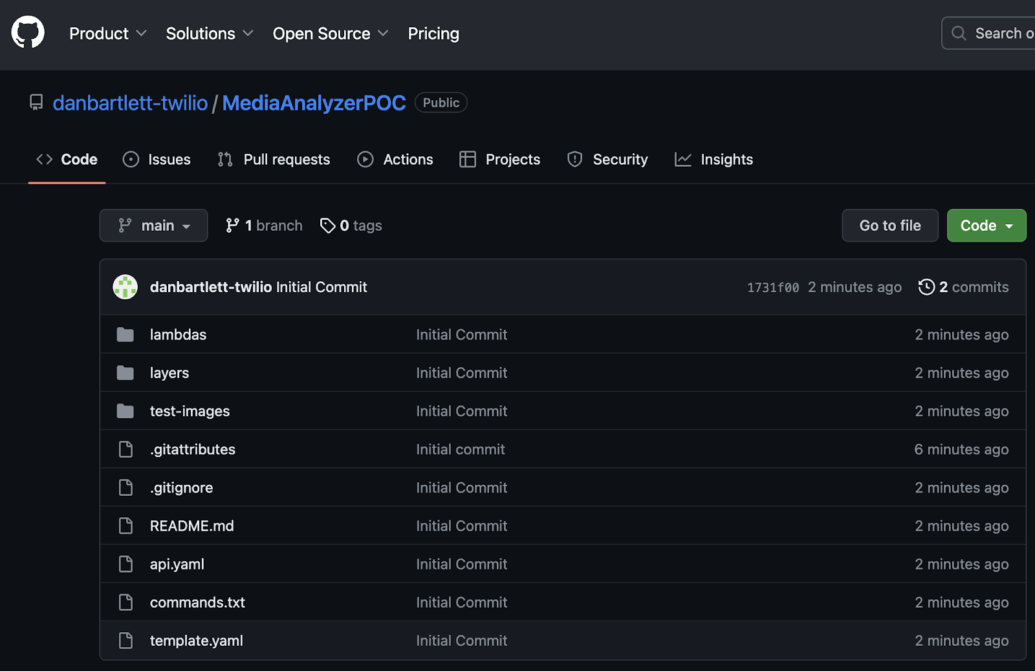This screenshot has width=1035, height=671.
Task: Click the repository book icon beside danbartlett-twilio
Action: point(36,103)
